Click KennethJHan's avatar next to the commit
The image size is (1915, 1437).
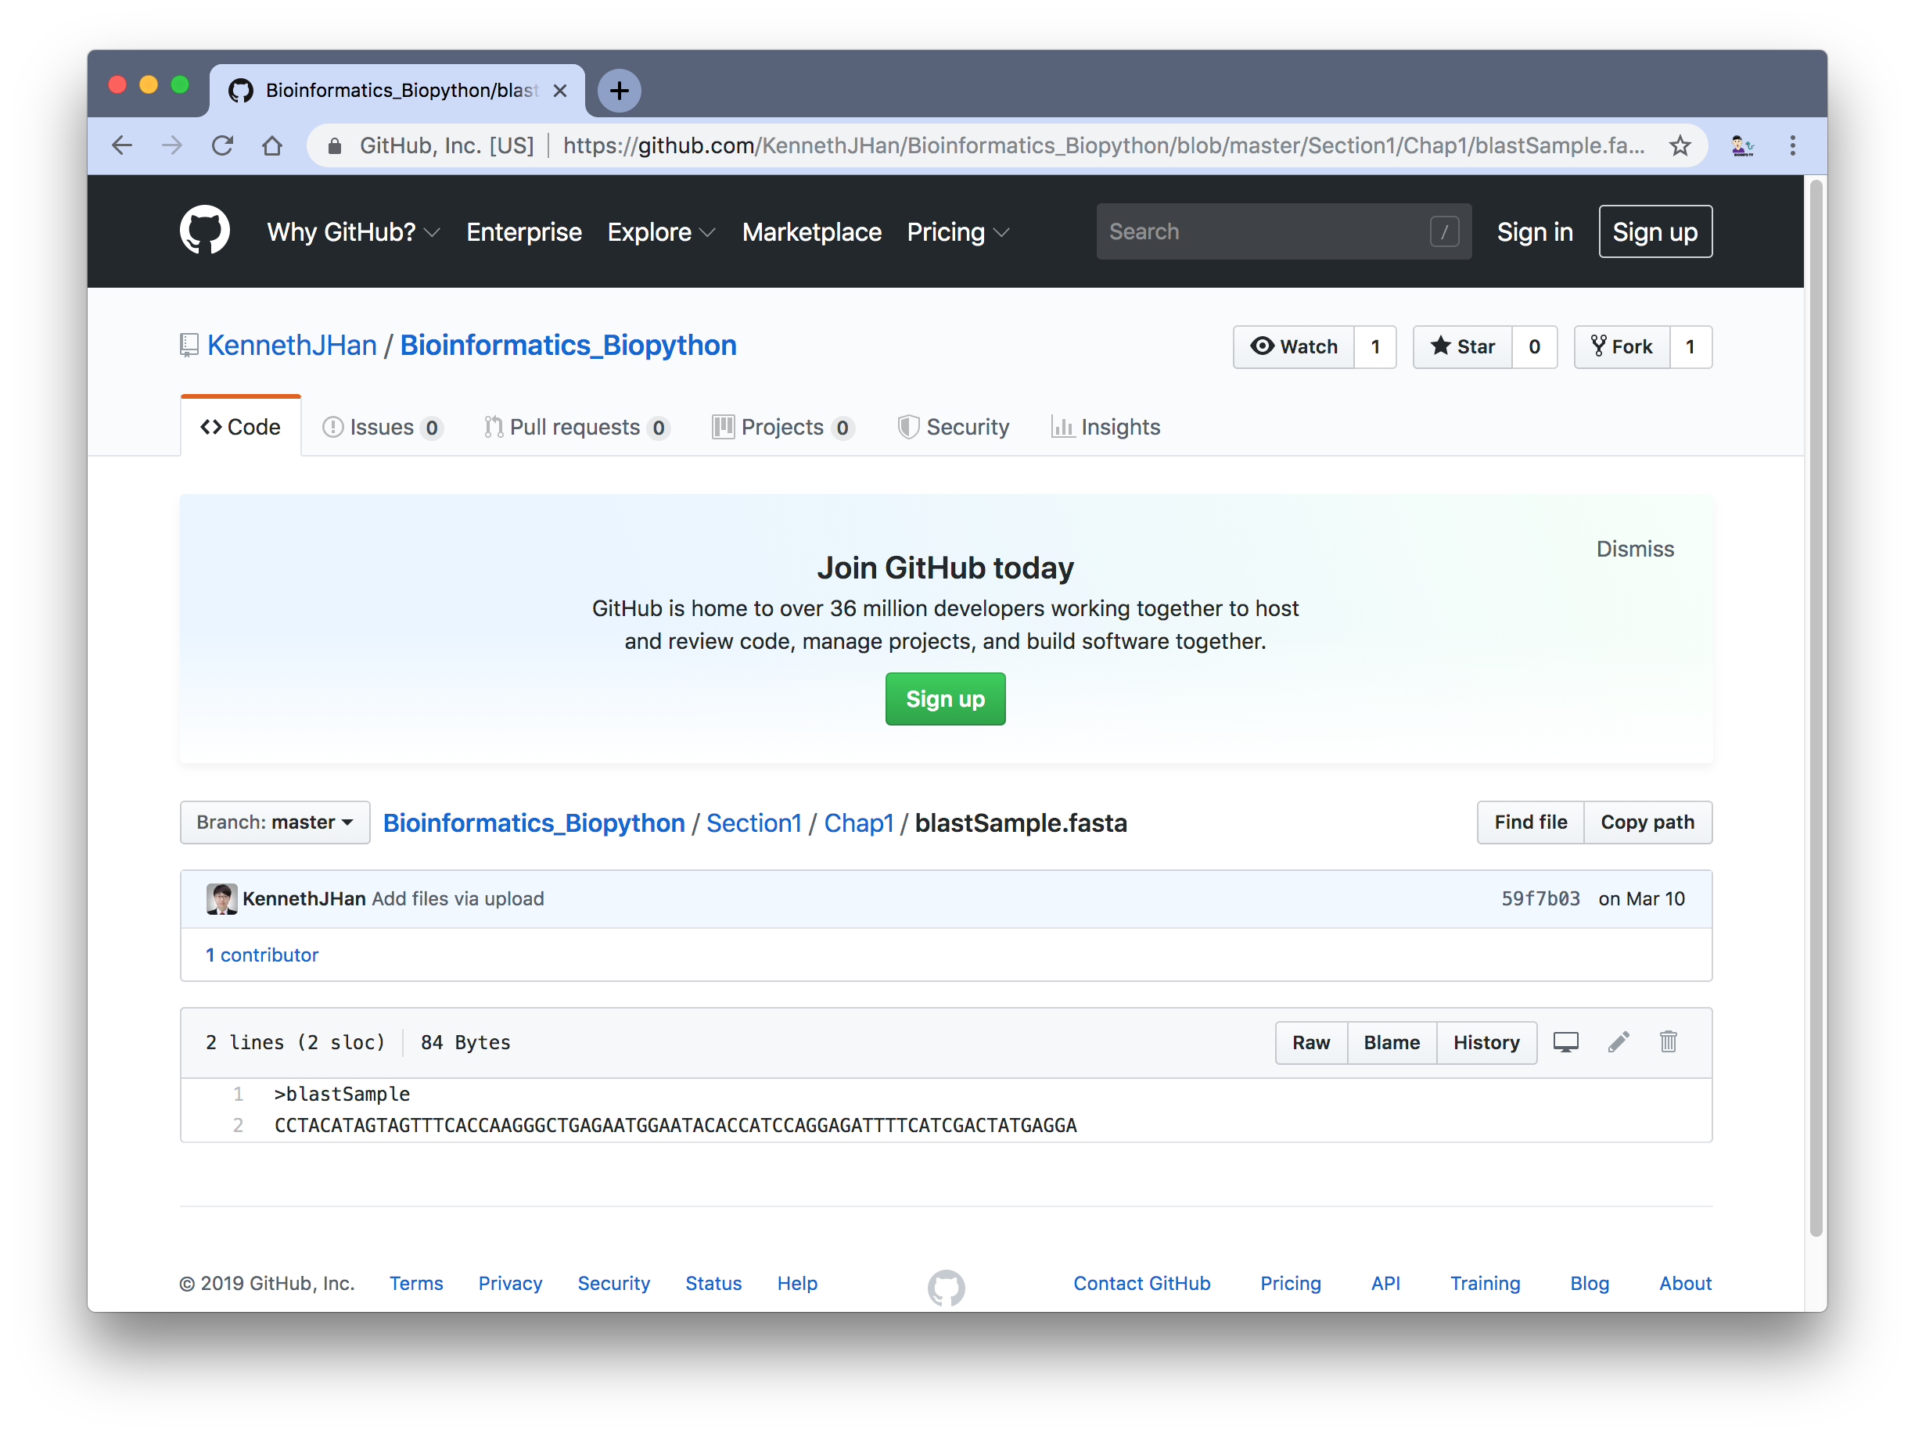pyautogui.click(x=221, y=899)
